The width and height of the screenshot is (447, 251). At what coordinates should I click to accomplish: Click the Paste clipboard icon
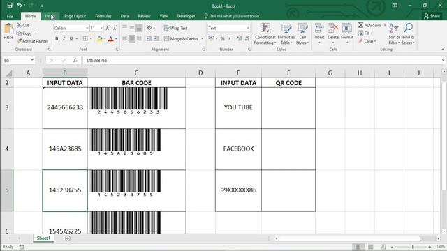pyautogui.click(x=8, y=29)
